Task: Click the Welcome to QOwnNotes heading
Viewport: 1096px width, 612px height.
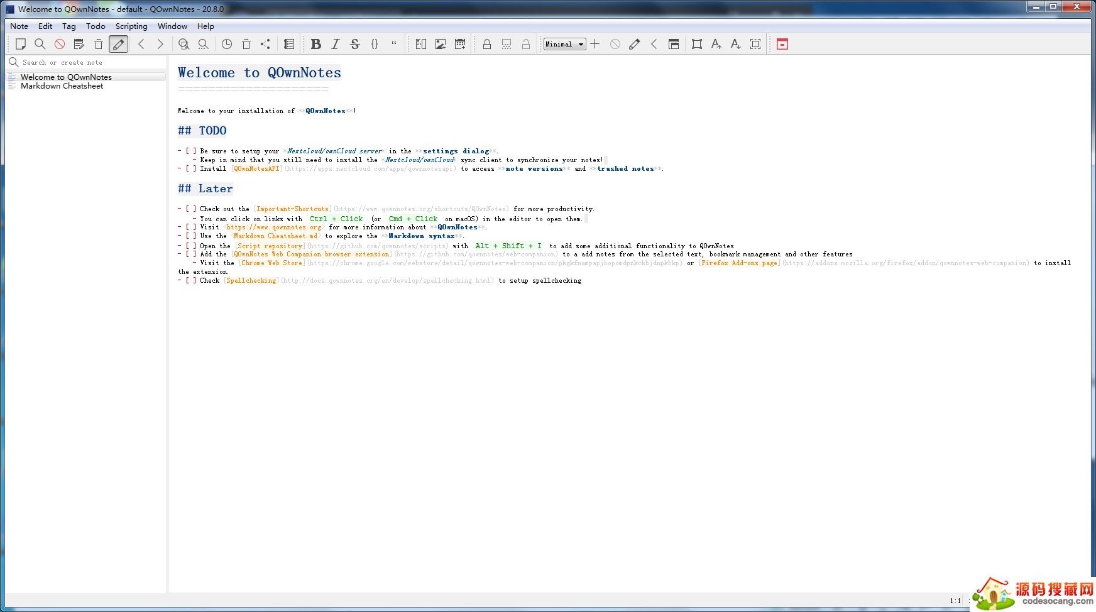Action: (260, 72)
